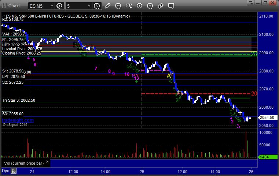The height and width of the screenshot is (176, 279).
Task: Click the red 20 line label
Action: click(254, 94)
